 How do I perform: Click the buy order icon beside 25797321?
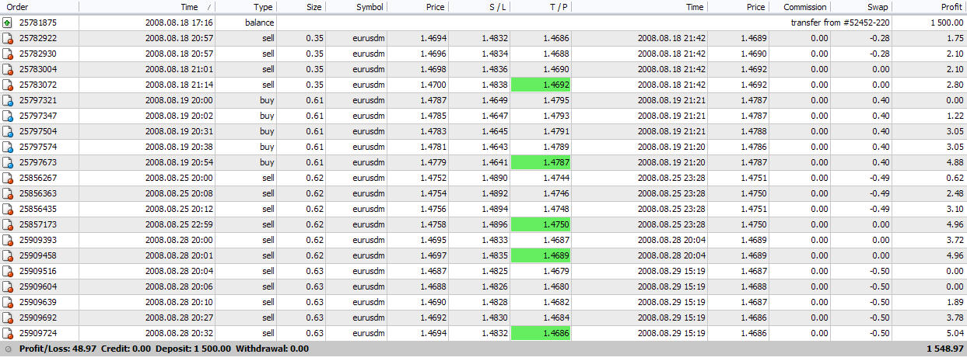click(x=8, y=100)
